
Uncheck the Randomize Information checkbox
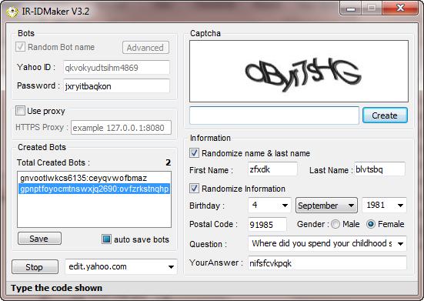coord(194,188)
